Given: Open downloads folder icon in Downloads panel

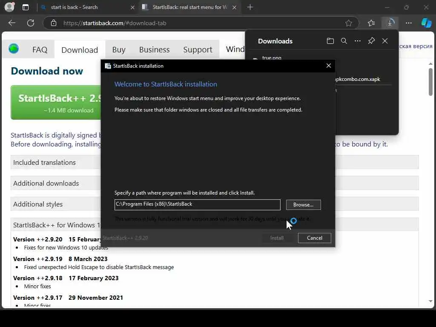Looking at the screenshot, I should click(x=330, y=41).
